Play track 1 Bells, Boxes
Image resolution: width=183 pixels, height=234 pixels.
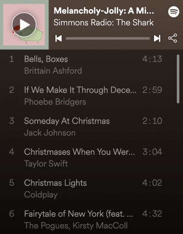86,65
